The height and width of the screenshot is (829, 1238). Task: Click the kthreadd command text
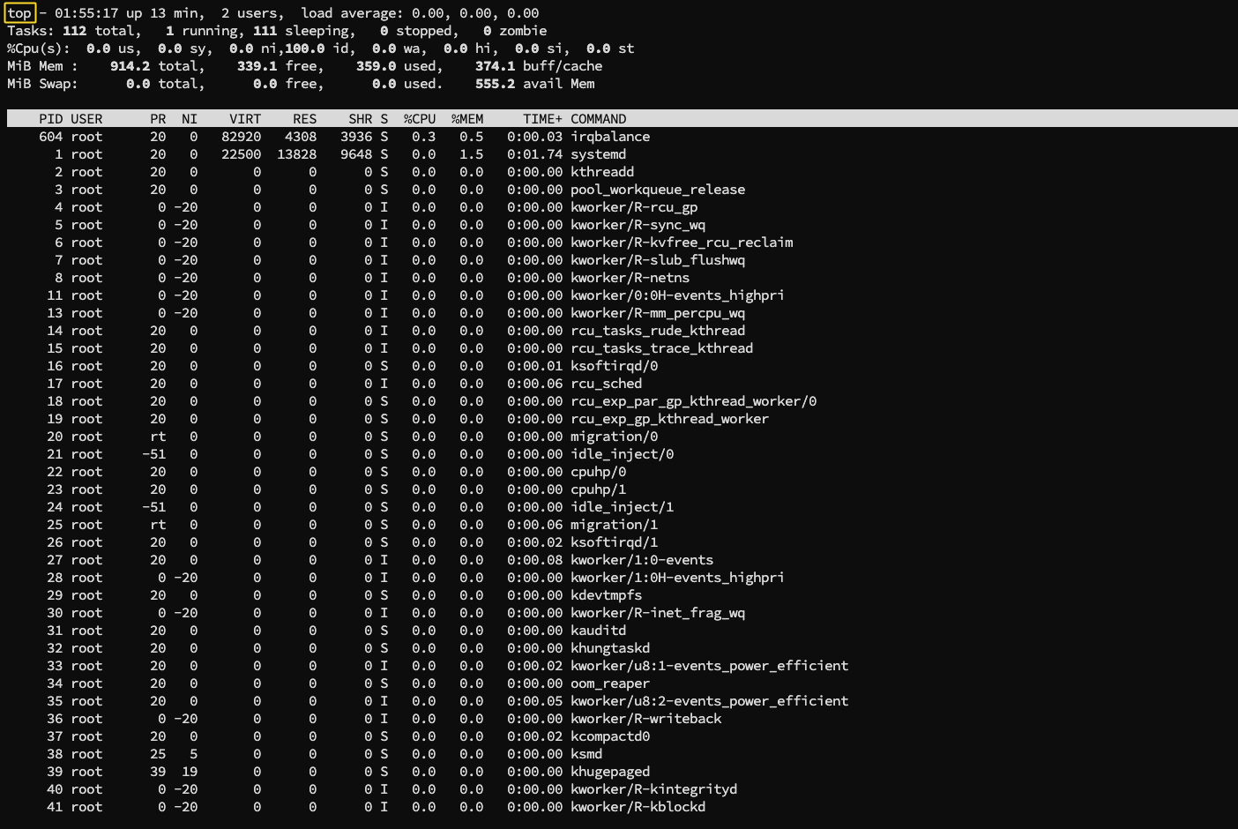pyautogui.click(x=602, y=172)
